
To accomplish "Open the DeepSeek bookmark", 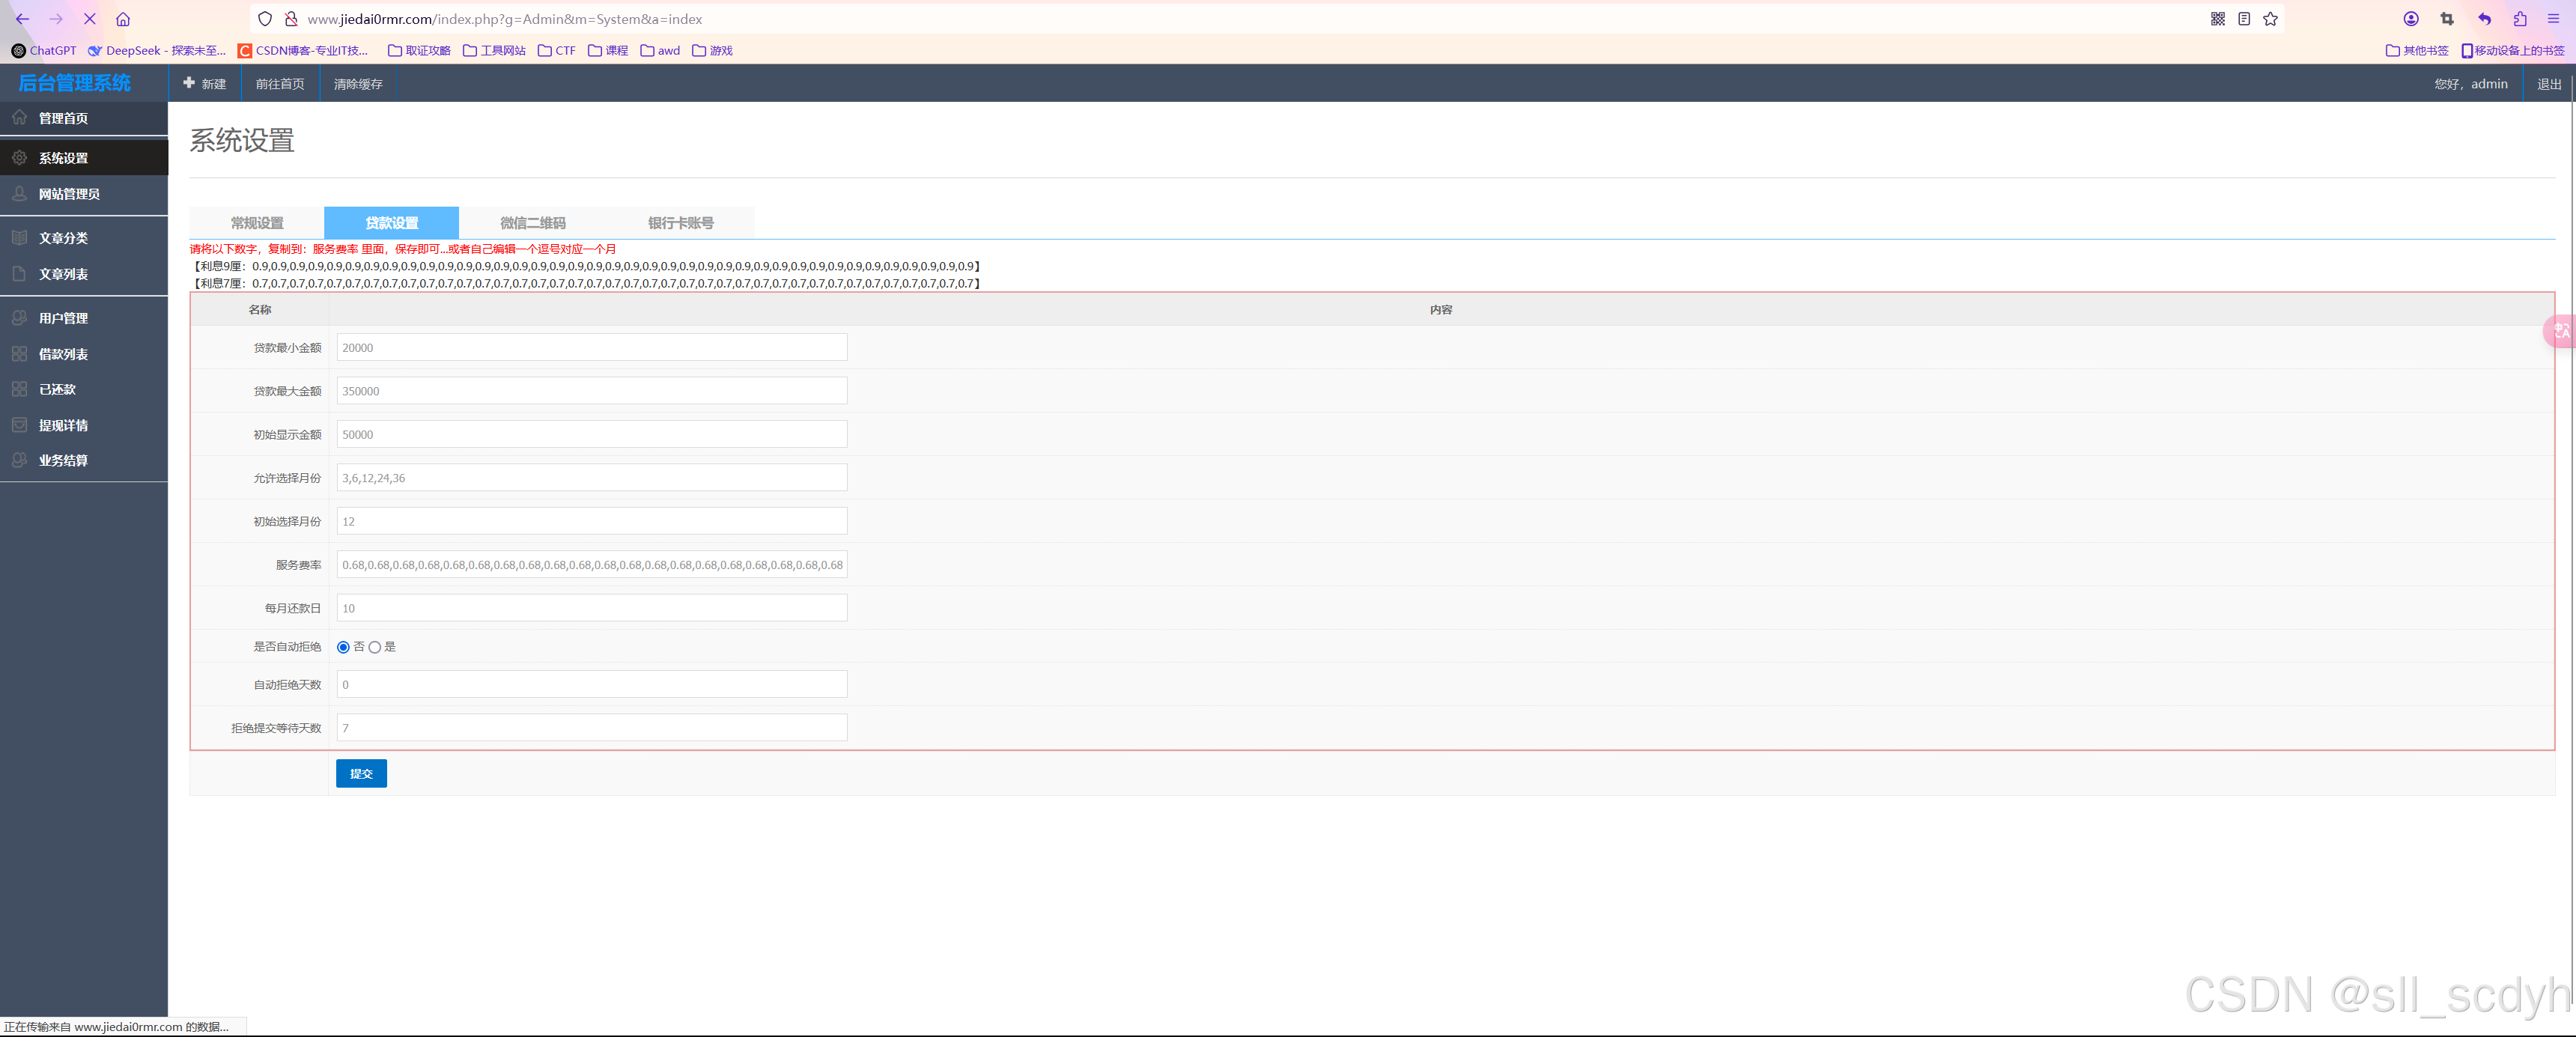I will [157, 50].
